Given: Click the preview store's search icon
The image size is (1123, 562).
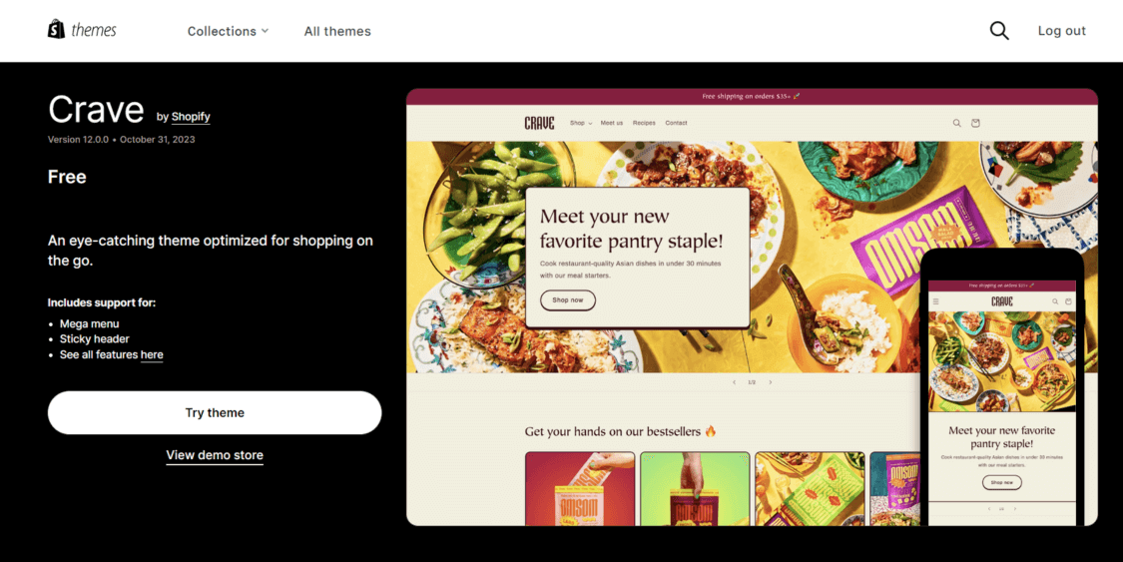Looking at the screenshot, I should (956, 123).
